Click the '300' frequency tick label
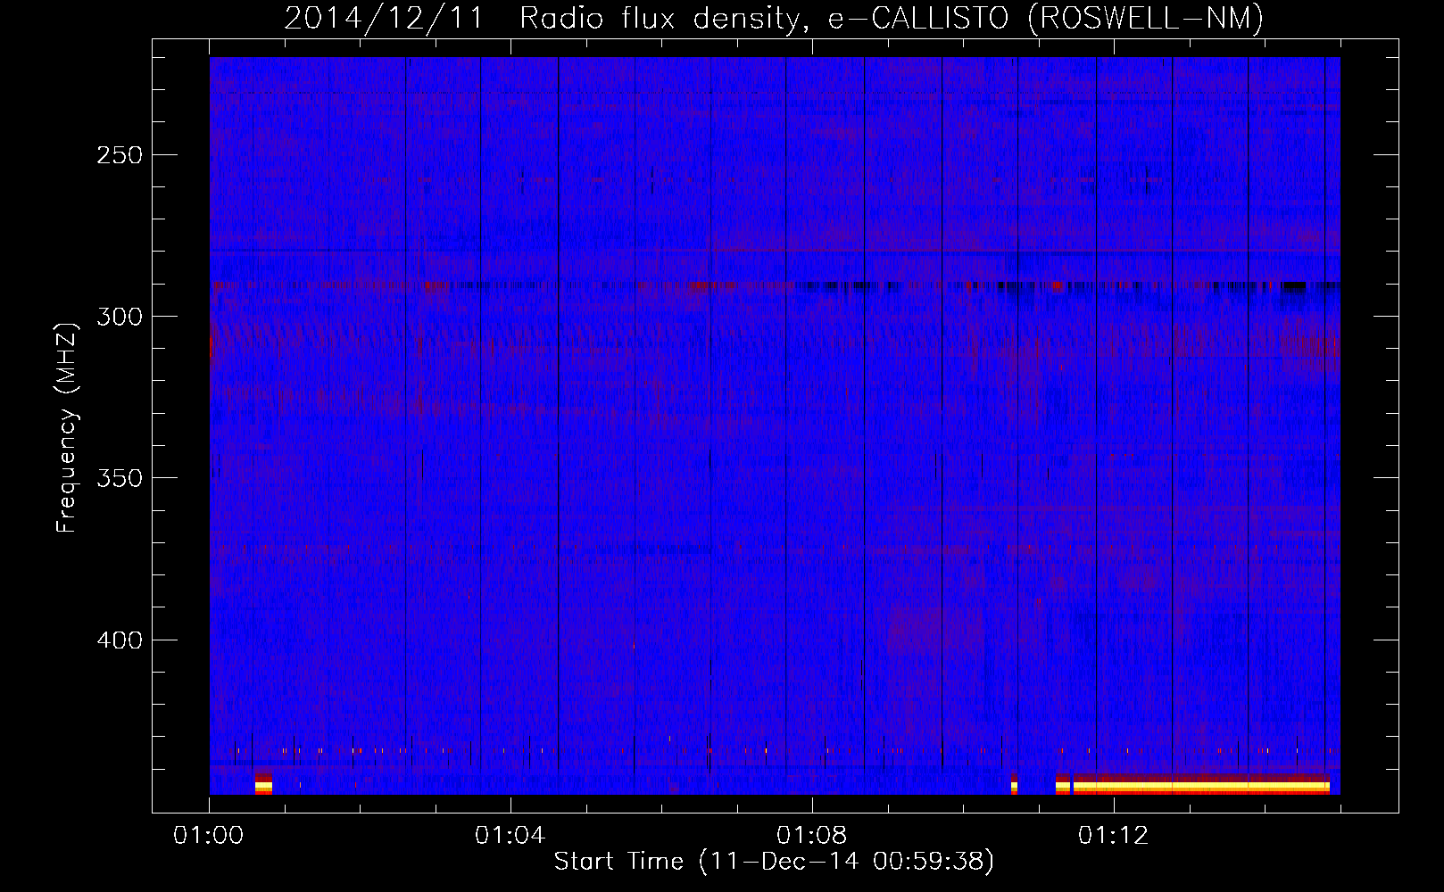 click(119, 317)
